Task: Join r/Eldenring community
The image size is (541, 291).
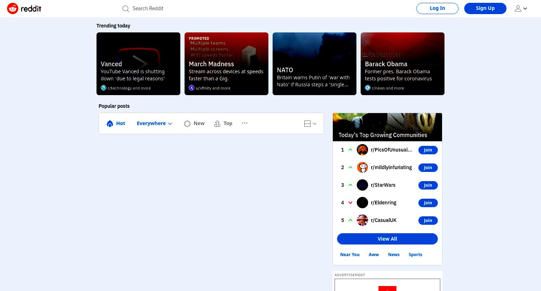Action: (x=428, y=203)
